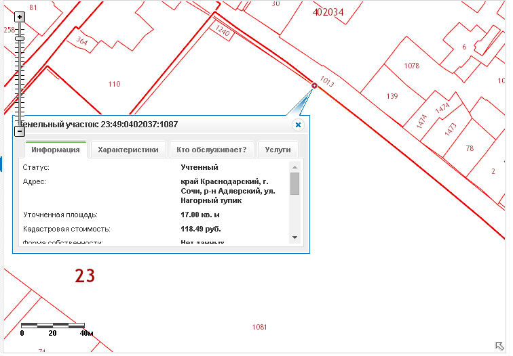Click the resize arrow icon in bottom-right corner

coord(499,347)
